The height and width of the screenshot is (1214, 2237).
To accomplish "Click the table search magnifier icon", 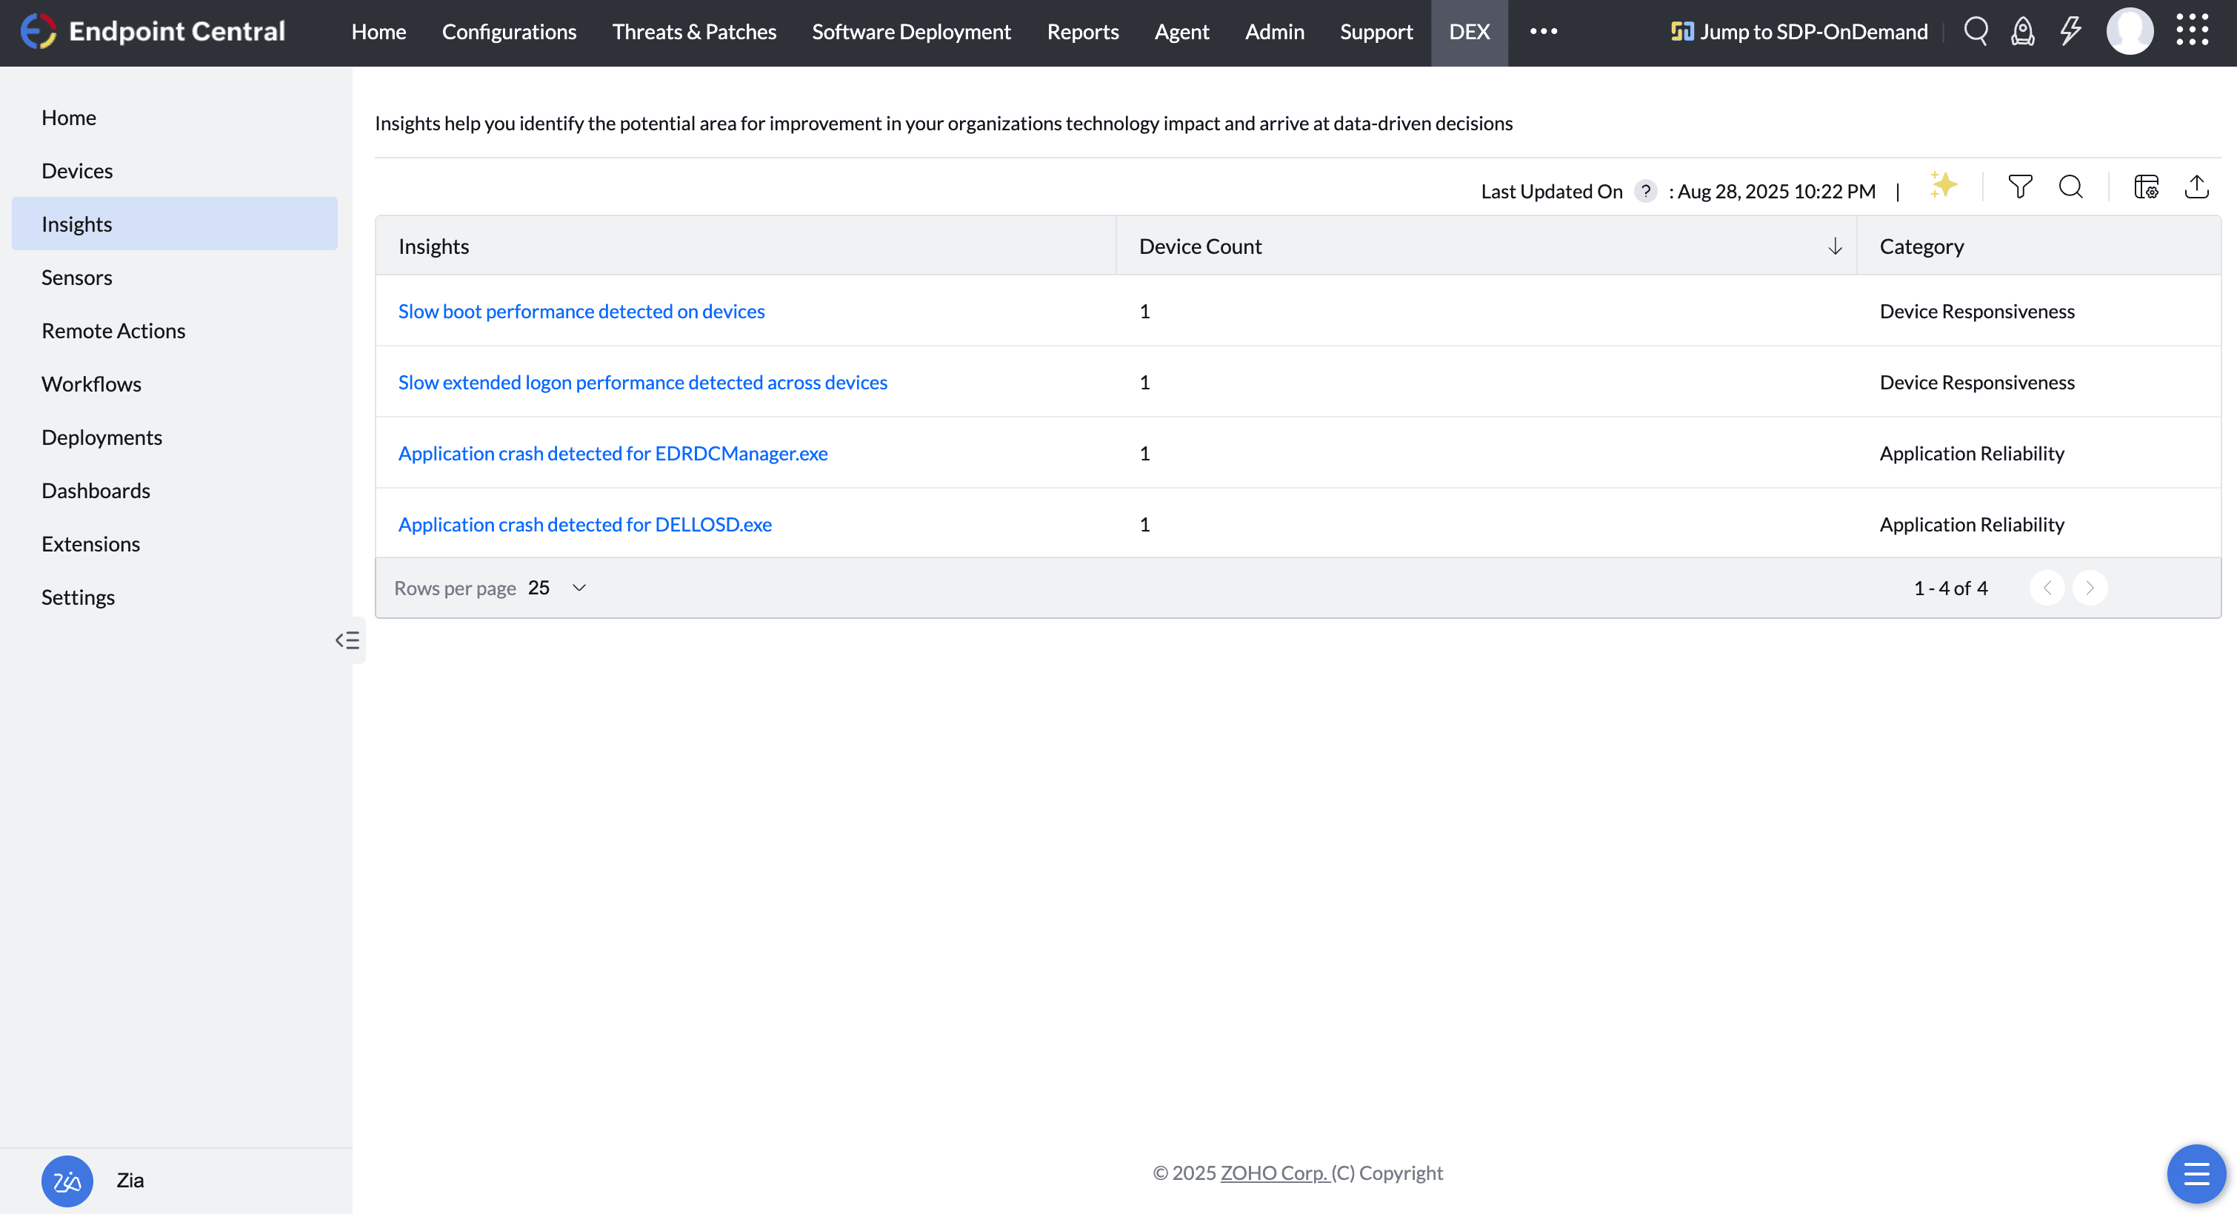I will [x=2071, y=187].
